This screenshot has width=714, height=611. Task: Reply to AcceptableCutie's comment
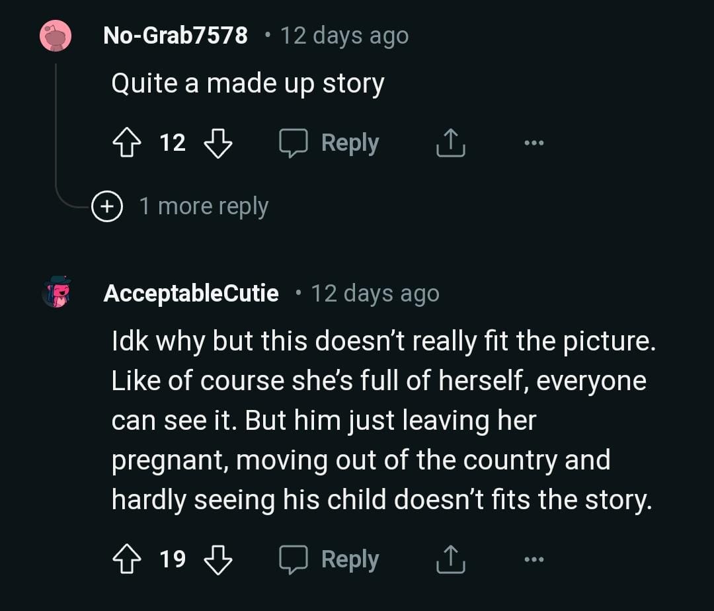point(330,559)
